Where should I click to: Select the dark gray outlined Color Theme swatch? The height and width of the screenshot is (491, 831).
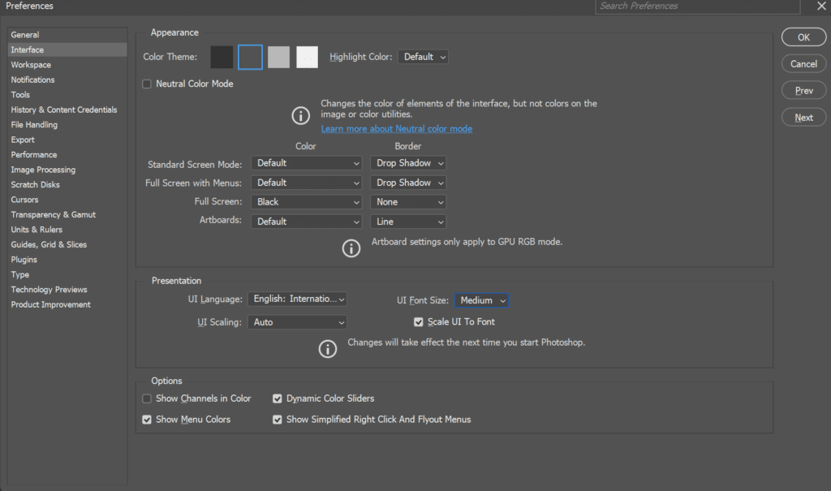click(250, 57)
